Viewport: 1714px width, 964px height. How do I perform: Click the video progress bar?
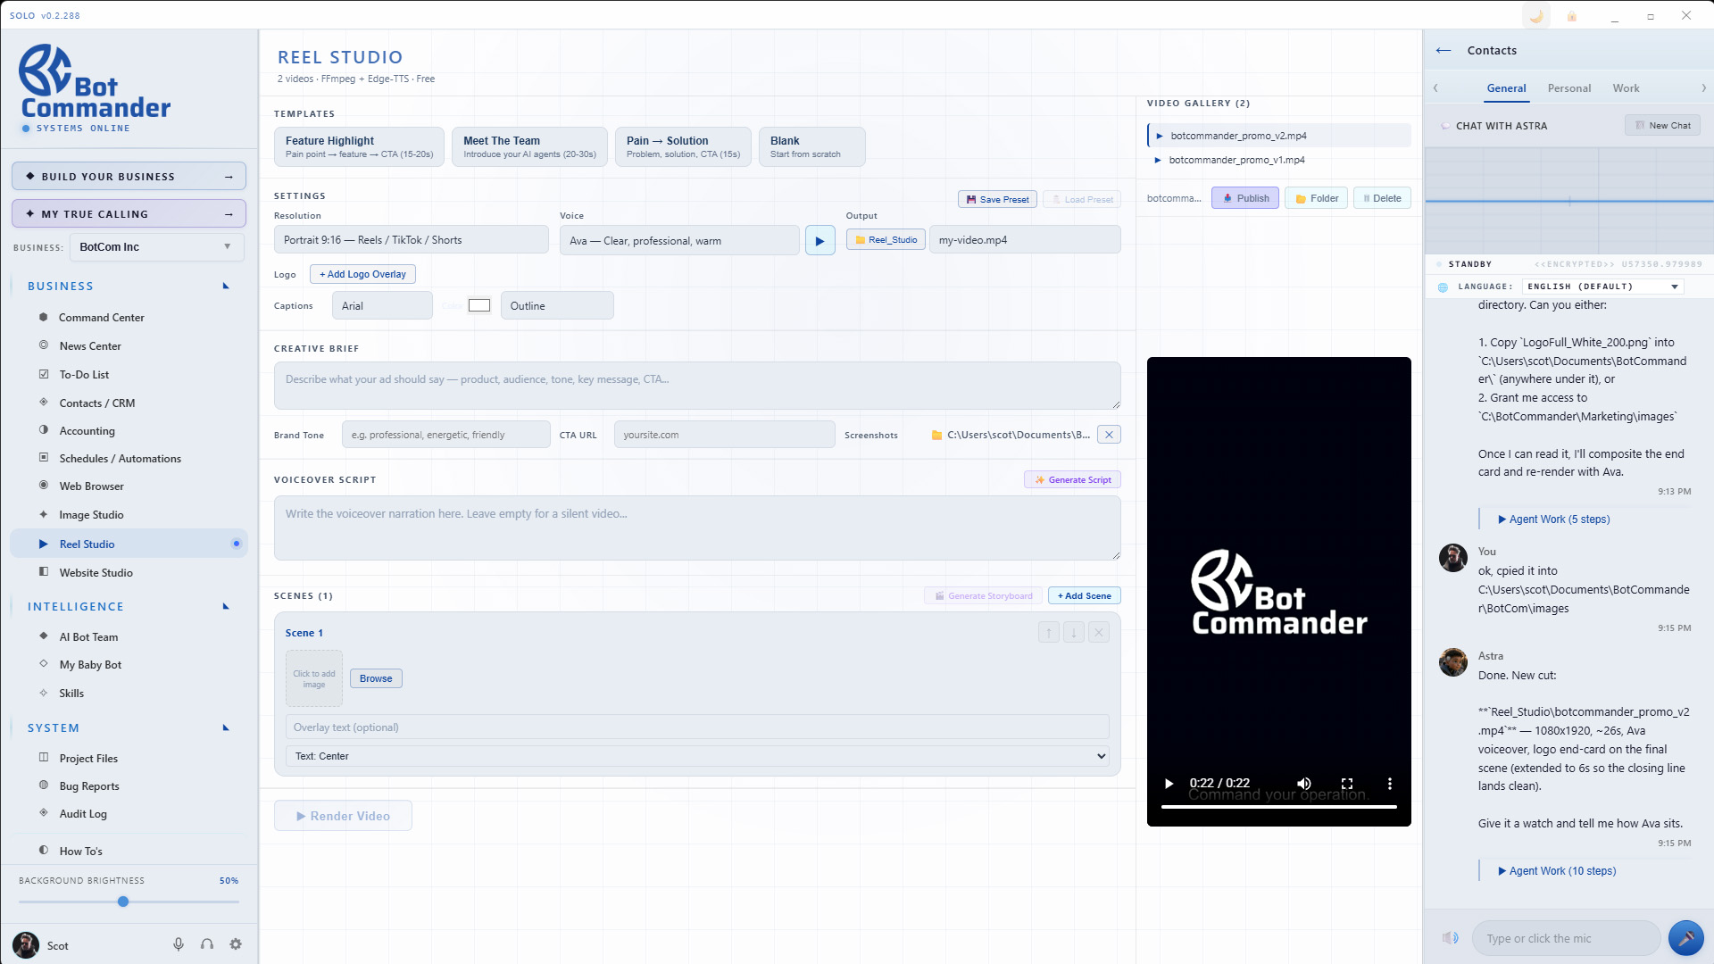click(1278, 807)
